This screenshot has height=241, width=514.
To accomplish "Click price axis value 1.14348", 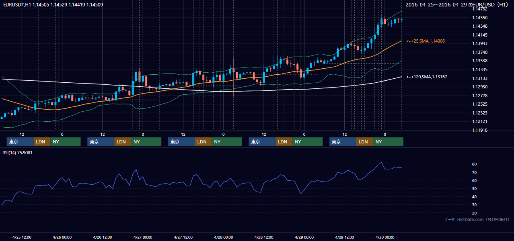I will [480, 26].
